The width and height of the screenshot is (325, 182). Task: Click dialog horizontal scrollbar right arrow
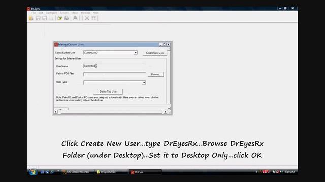pyautogui.click(x=165, y=112)
